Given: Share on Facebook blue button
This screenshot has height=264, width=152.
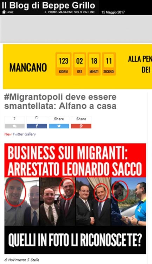Looking at the screenshot, I should pyautogui.click(x=37, y=126).
